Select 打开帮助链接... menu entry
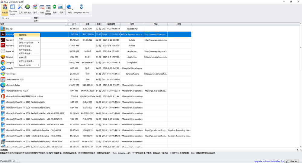The image size is (302, 163). pyautogui.click(x=27, y=50)
